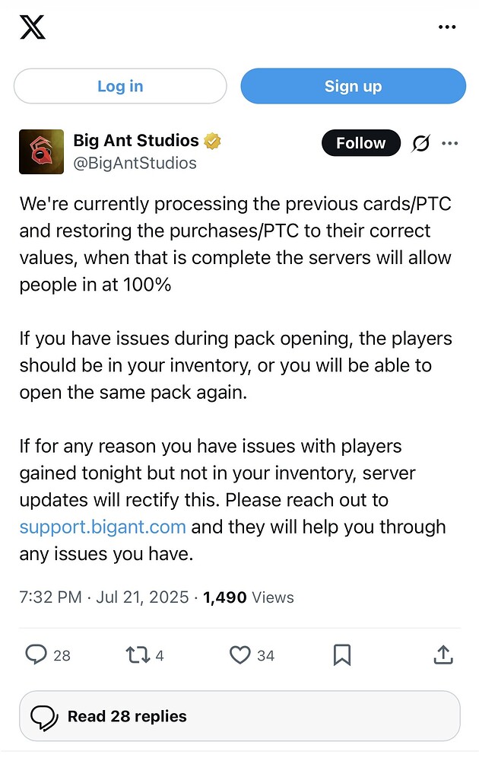The width and height of the screenshot is (479, 761).
Task: Open the support.bigant.com link
Action: tap(103, 527)
